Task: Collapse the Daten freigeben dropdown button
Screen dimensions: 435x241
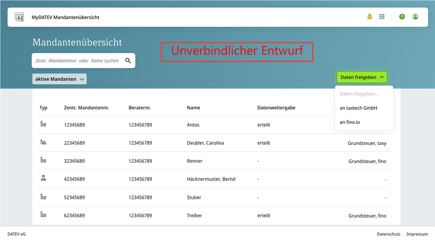Action: 362,77
